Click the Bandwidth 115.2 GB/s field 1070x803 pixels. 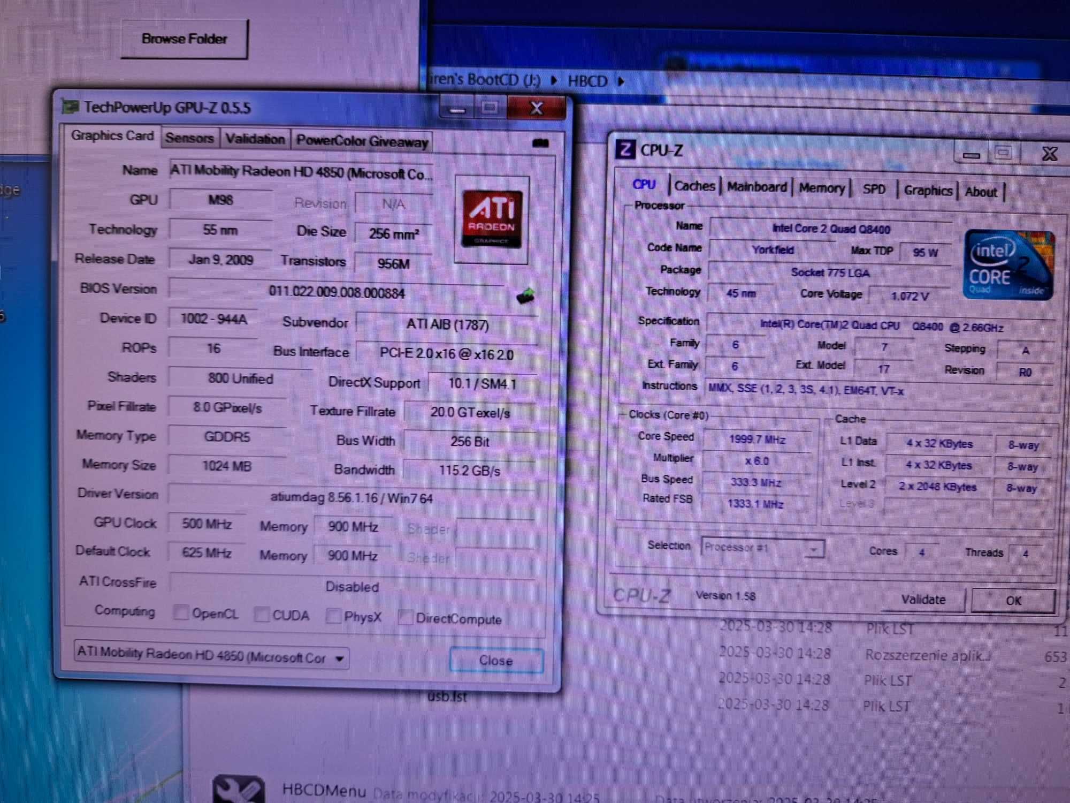469,470
